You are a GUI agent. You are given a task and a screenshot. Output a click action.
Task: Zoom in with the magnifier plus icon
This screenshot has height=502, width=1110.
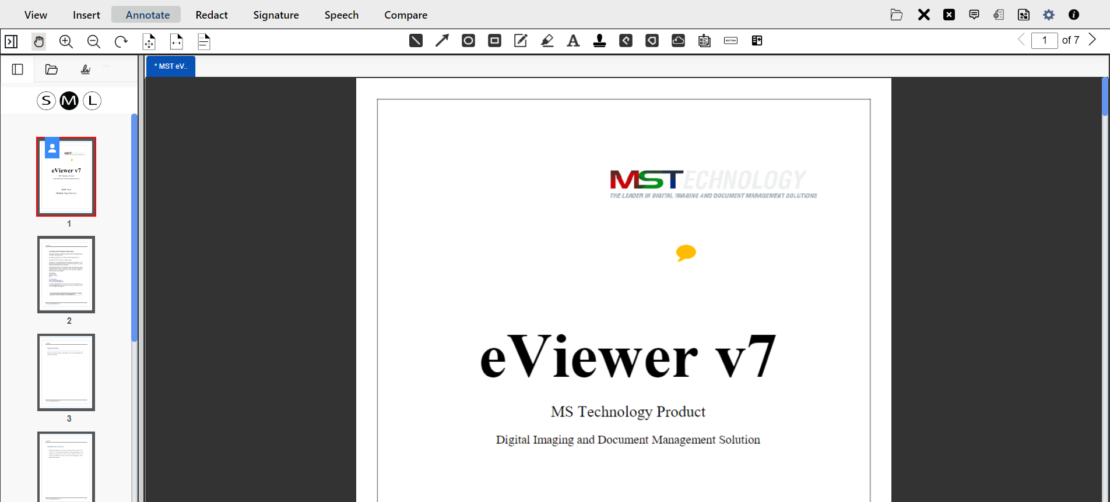[x=66, y=41]
